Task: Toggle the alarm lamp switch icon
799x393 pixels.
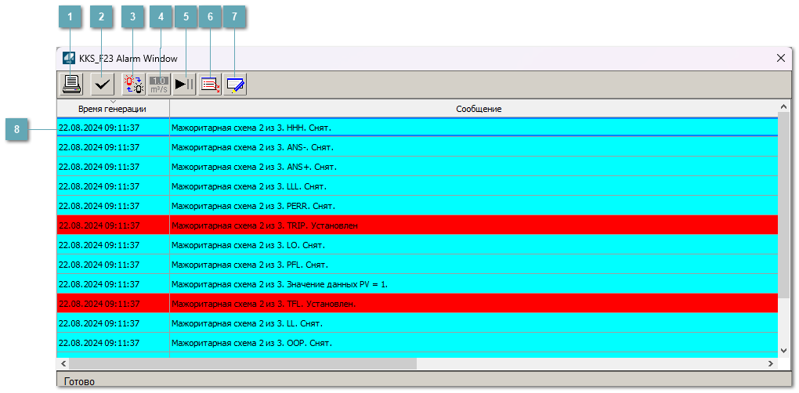Action: pyautogui.click(x=134, y=84)
